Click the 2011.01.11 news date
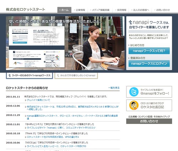 [x=13, y=97]
